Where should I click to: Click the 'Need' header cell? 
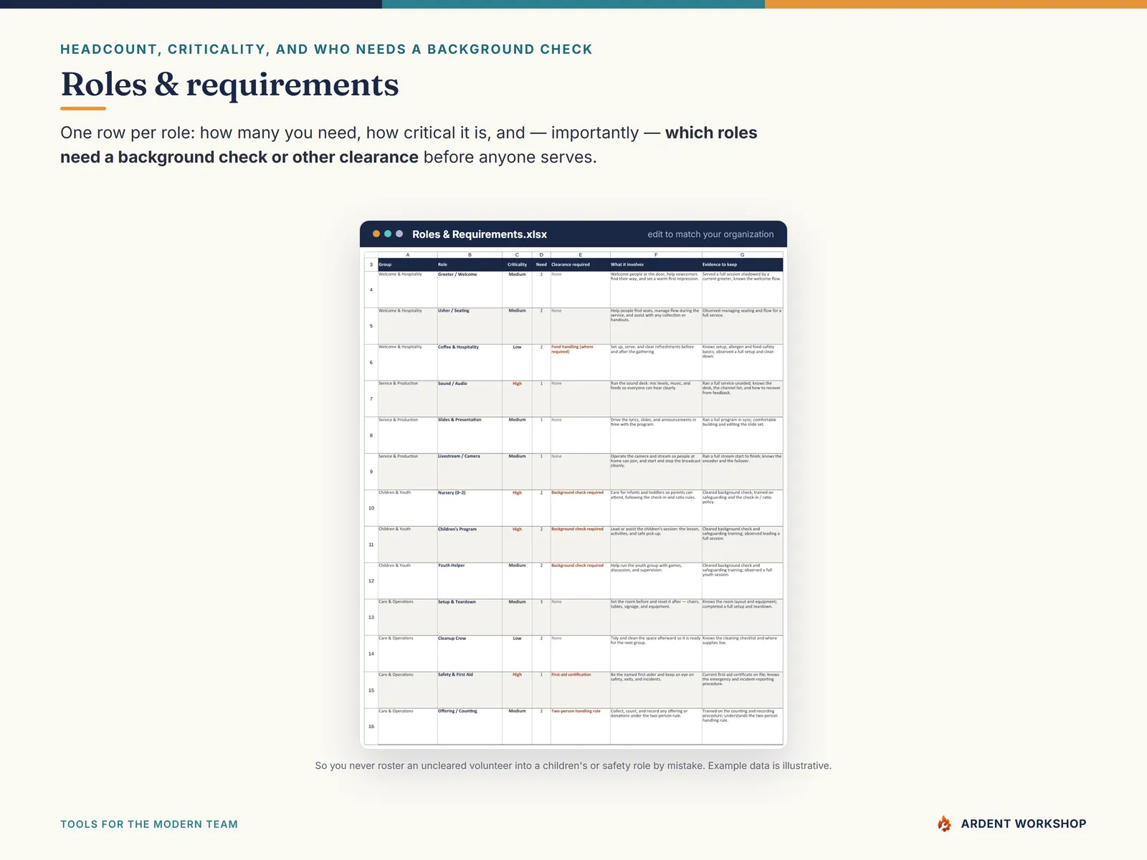click(x=541, y=264)
